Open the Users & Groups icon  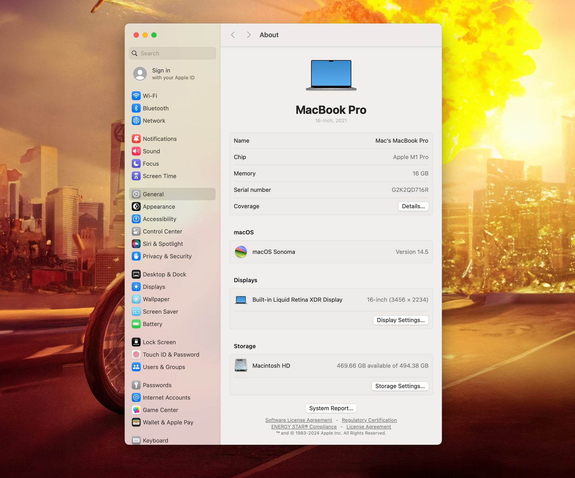[136, 367]
